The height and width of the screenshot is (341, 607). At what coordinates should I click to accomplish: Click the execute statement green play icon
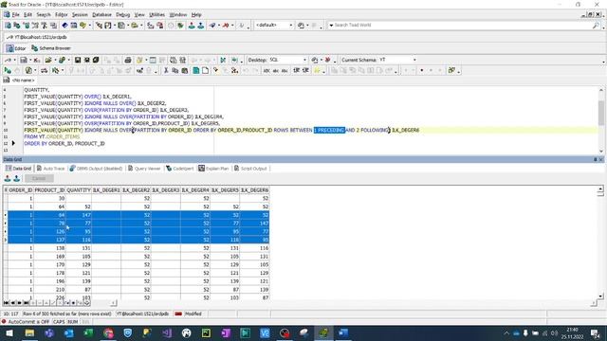pyautogui.click(x=8, y=70)
